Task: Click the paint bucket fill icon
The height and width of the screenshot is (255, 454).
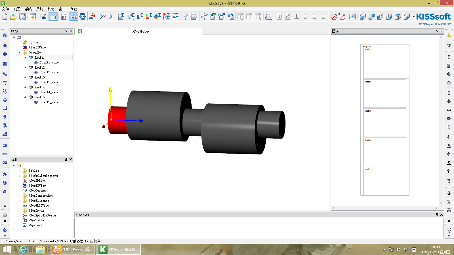Action: tap(288, 16)
